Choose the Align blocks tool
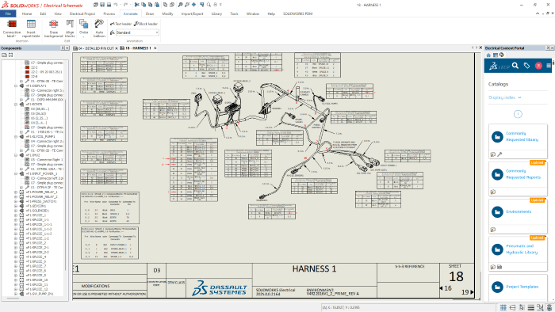555x312 pixels. coord(70,29)
